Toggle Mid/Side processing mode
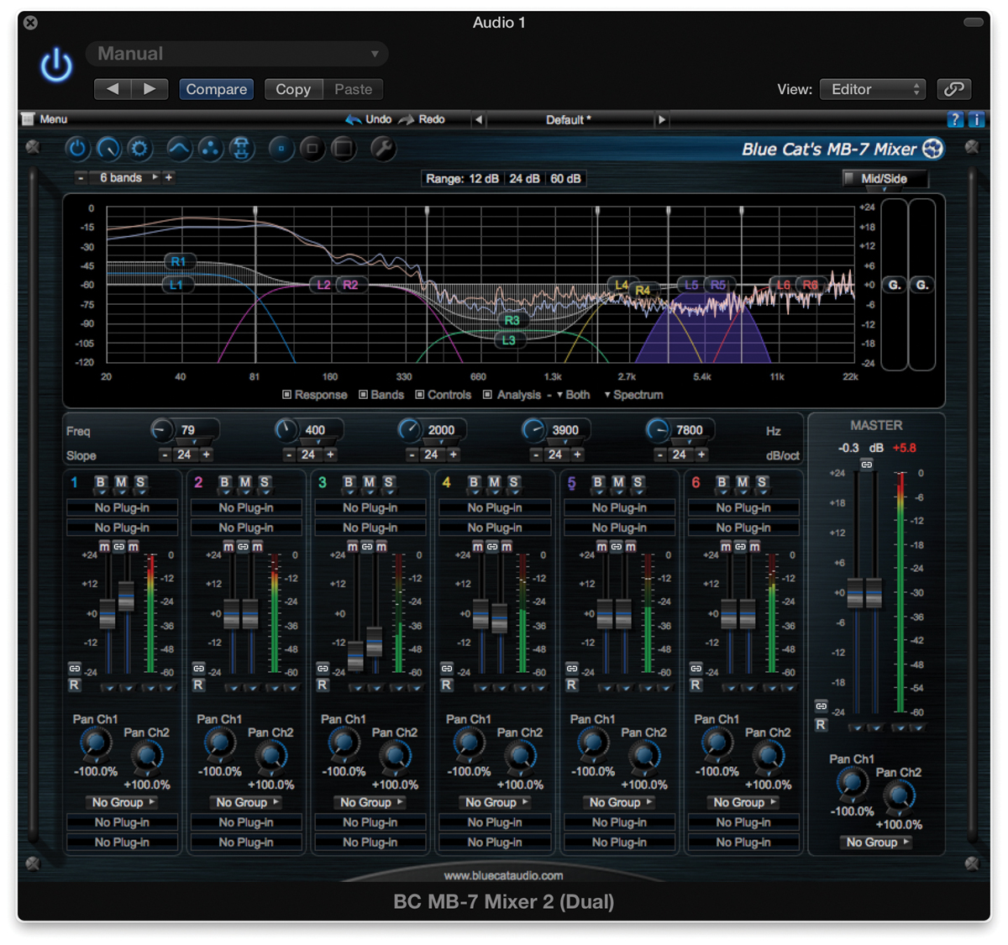1008x945 pixels. click(886, 178)
